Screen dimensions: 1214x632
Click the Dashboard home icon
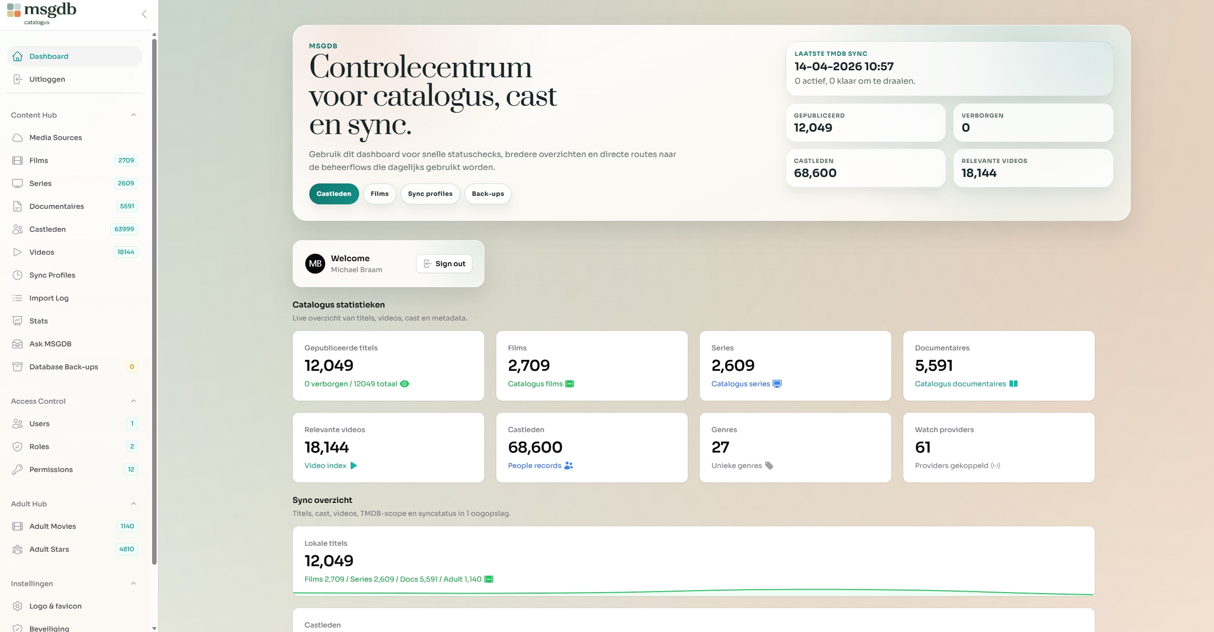[18, 56]
